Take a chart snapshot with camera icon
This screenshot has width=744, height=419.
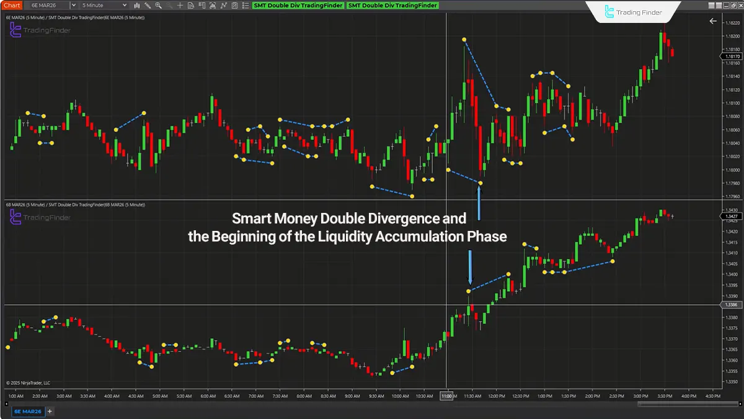[x=213, y=6]
